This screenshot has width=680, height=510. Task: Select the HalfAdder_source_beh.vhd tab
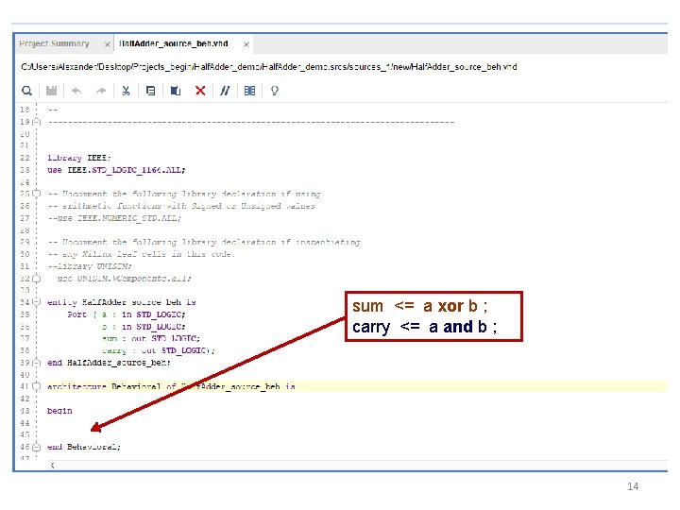(x=174, y=43)
